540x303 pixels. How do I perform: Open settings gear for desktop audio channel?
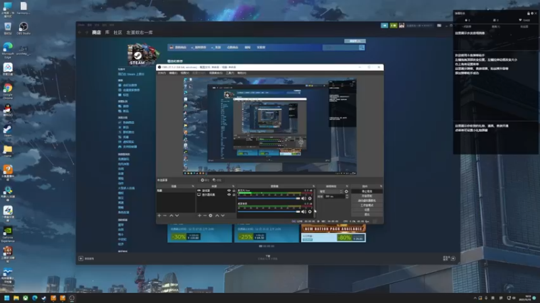point(310,198)
